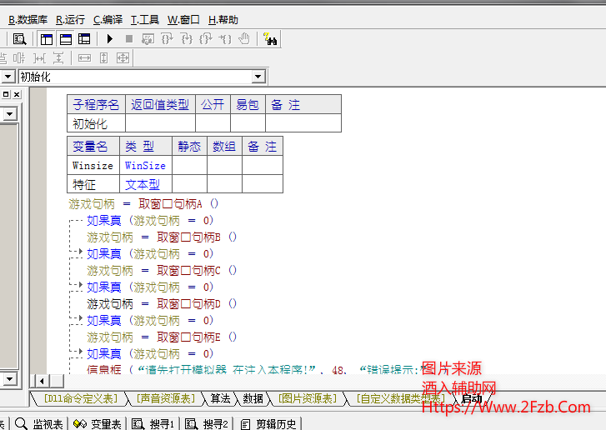Click the hand breakpoint icon
The width and height of the screenshot is (606, 430).
(244, 38)
